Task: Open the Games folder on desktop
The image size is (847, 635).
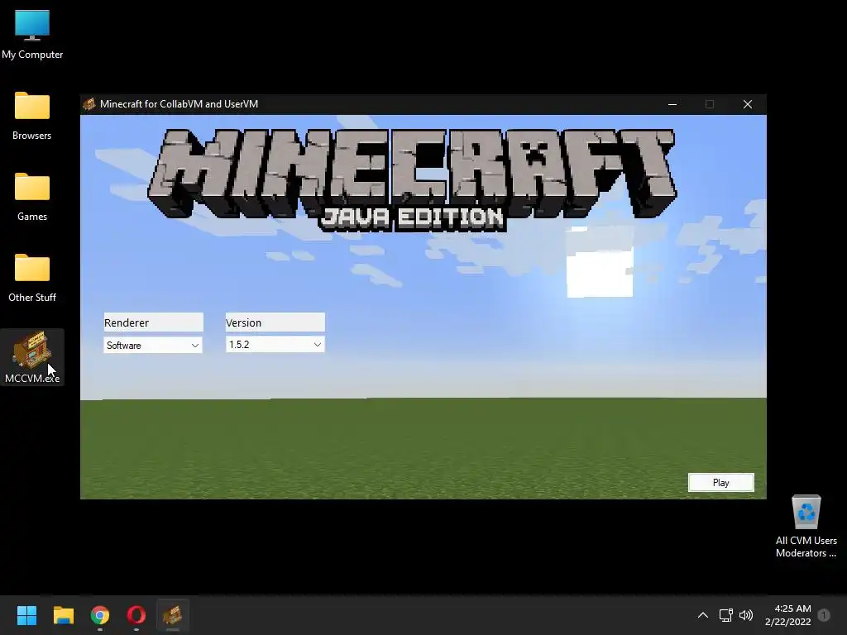Action: (32, 197)
